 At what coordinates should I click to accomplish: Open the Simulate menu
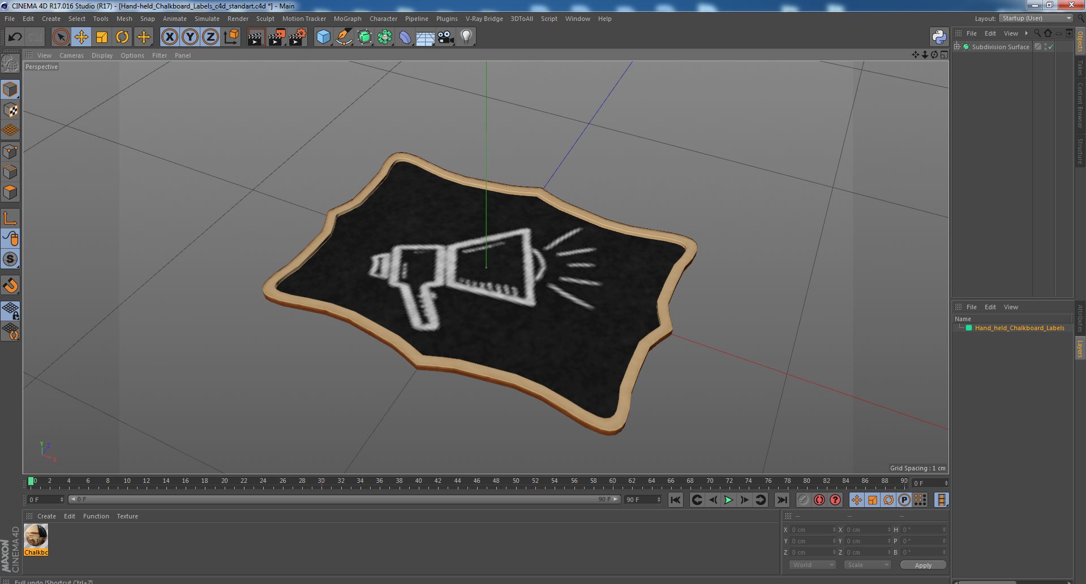(x=207, y=19)
